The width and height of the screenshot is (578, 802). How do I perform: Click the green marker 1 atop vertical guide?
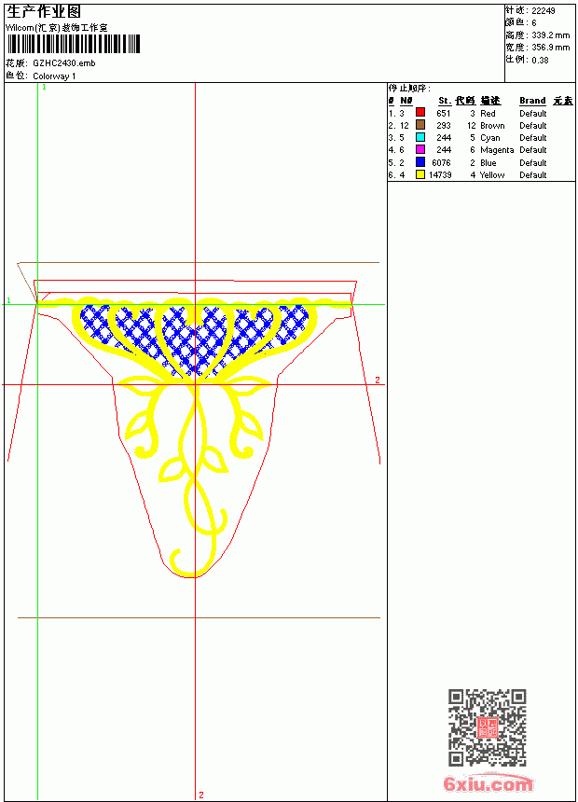coord(44,88)
